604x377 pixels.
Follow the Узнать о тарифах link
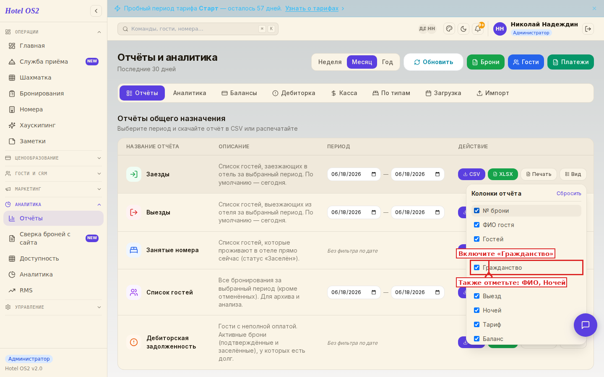(x=312, y=8)
